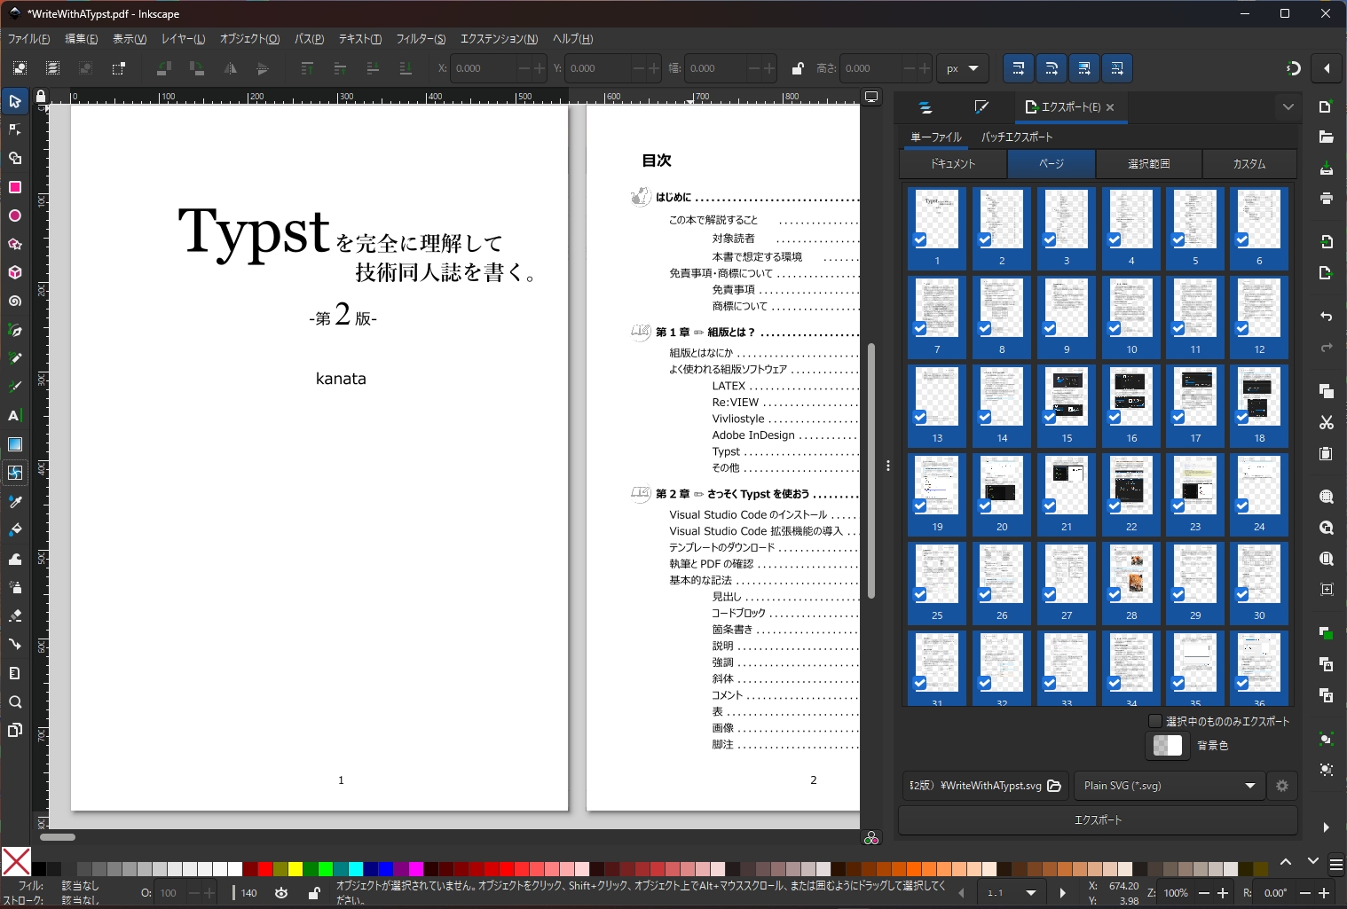1347x909 pixels.
Task: Click the 背景色 background color swatch
Action: [1167, 745]
